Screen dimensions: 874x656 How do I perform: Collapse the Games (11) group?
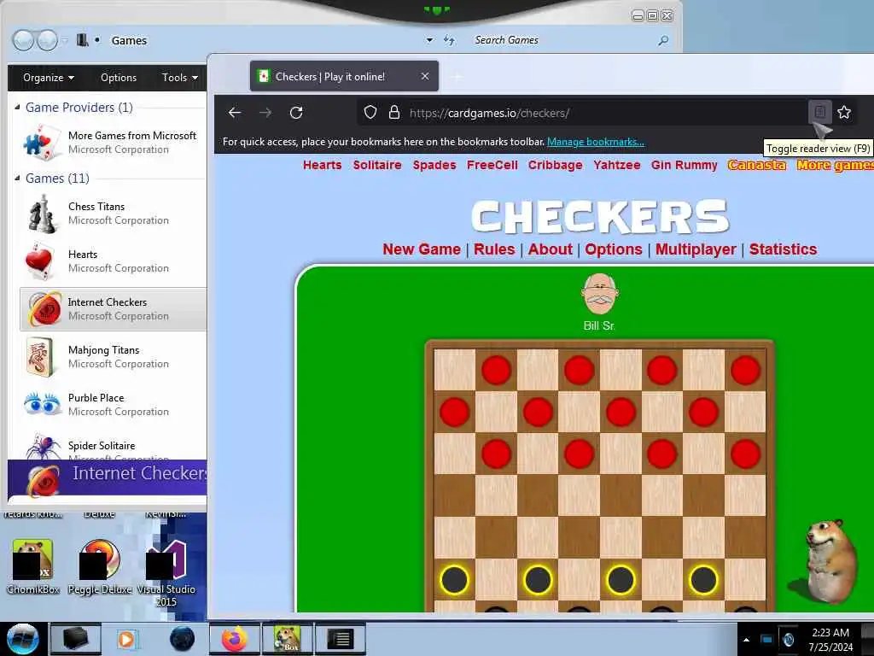tap(17, 178)
